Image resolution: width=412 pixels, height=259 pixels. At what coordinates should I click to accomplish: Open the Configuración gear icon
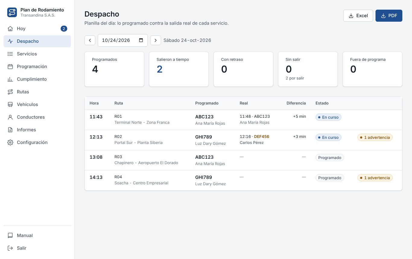pyautogui.click(x=10, y=142)
